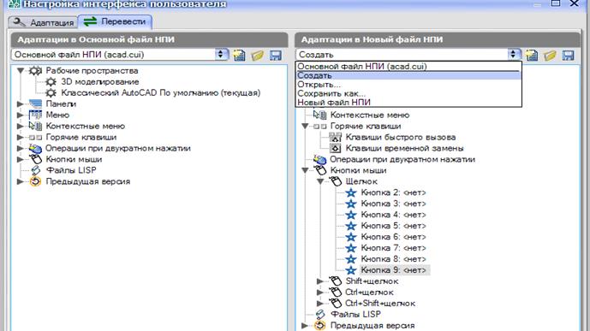
Task: Click Адаптации в Новый файл НПИ header
Action: 438,39
